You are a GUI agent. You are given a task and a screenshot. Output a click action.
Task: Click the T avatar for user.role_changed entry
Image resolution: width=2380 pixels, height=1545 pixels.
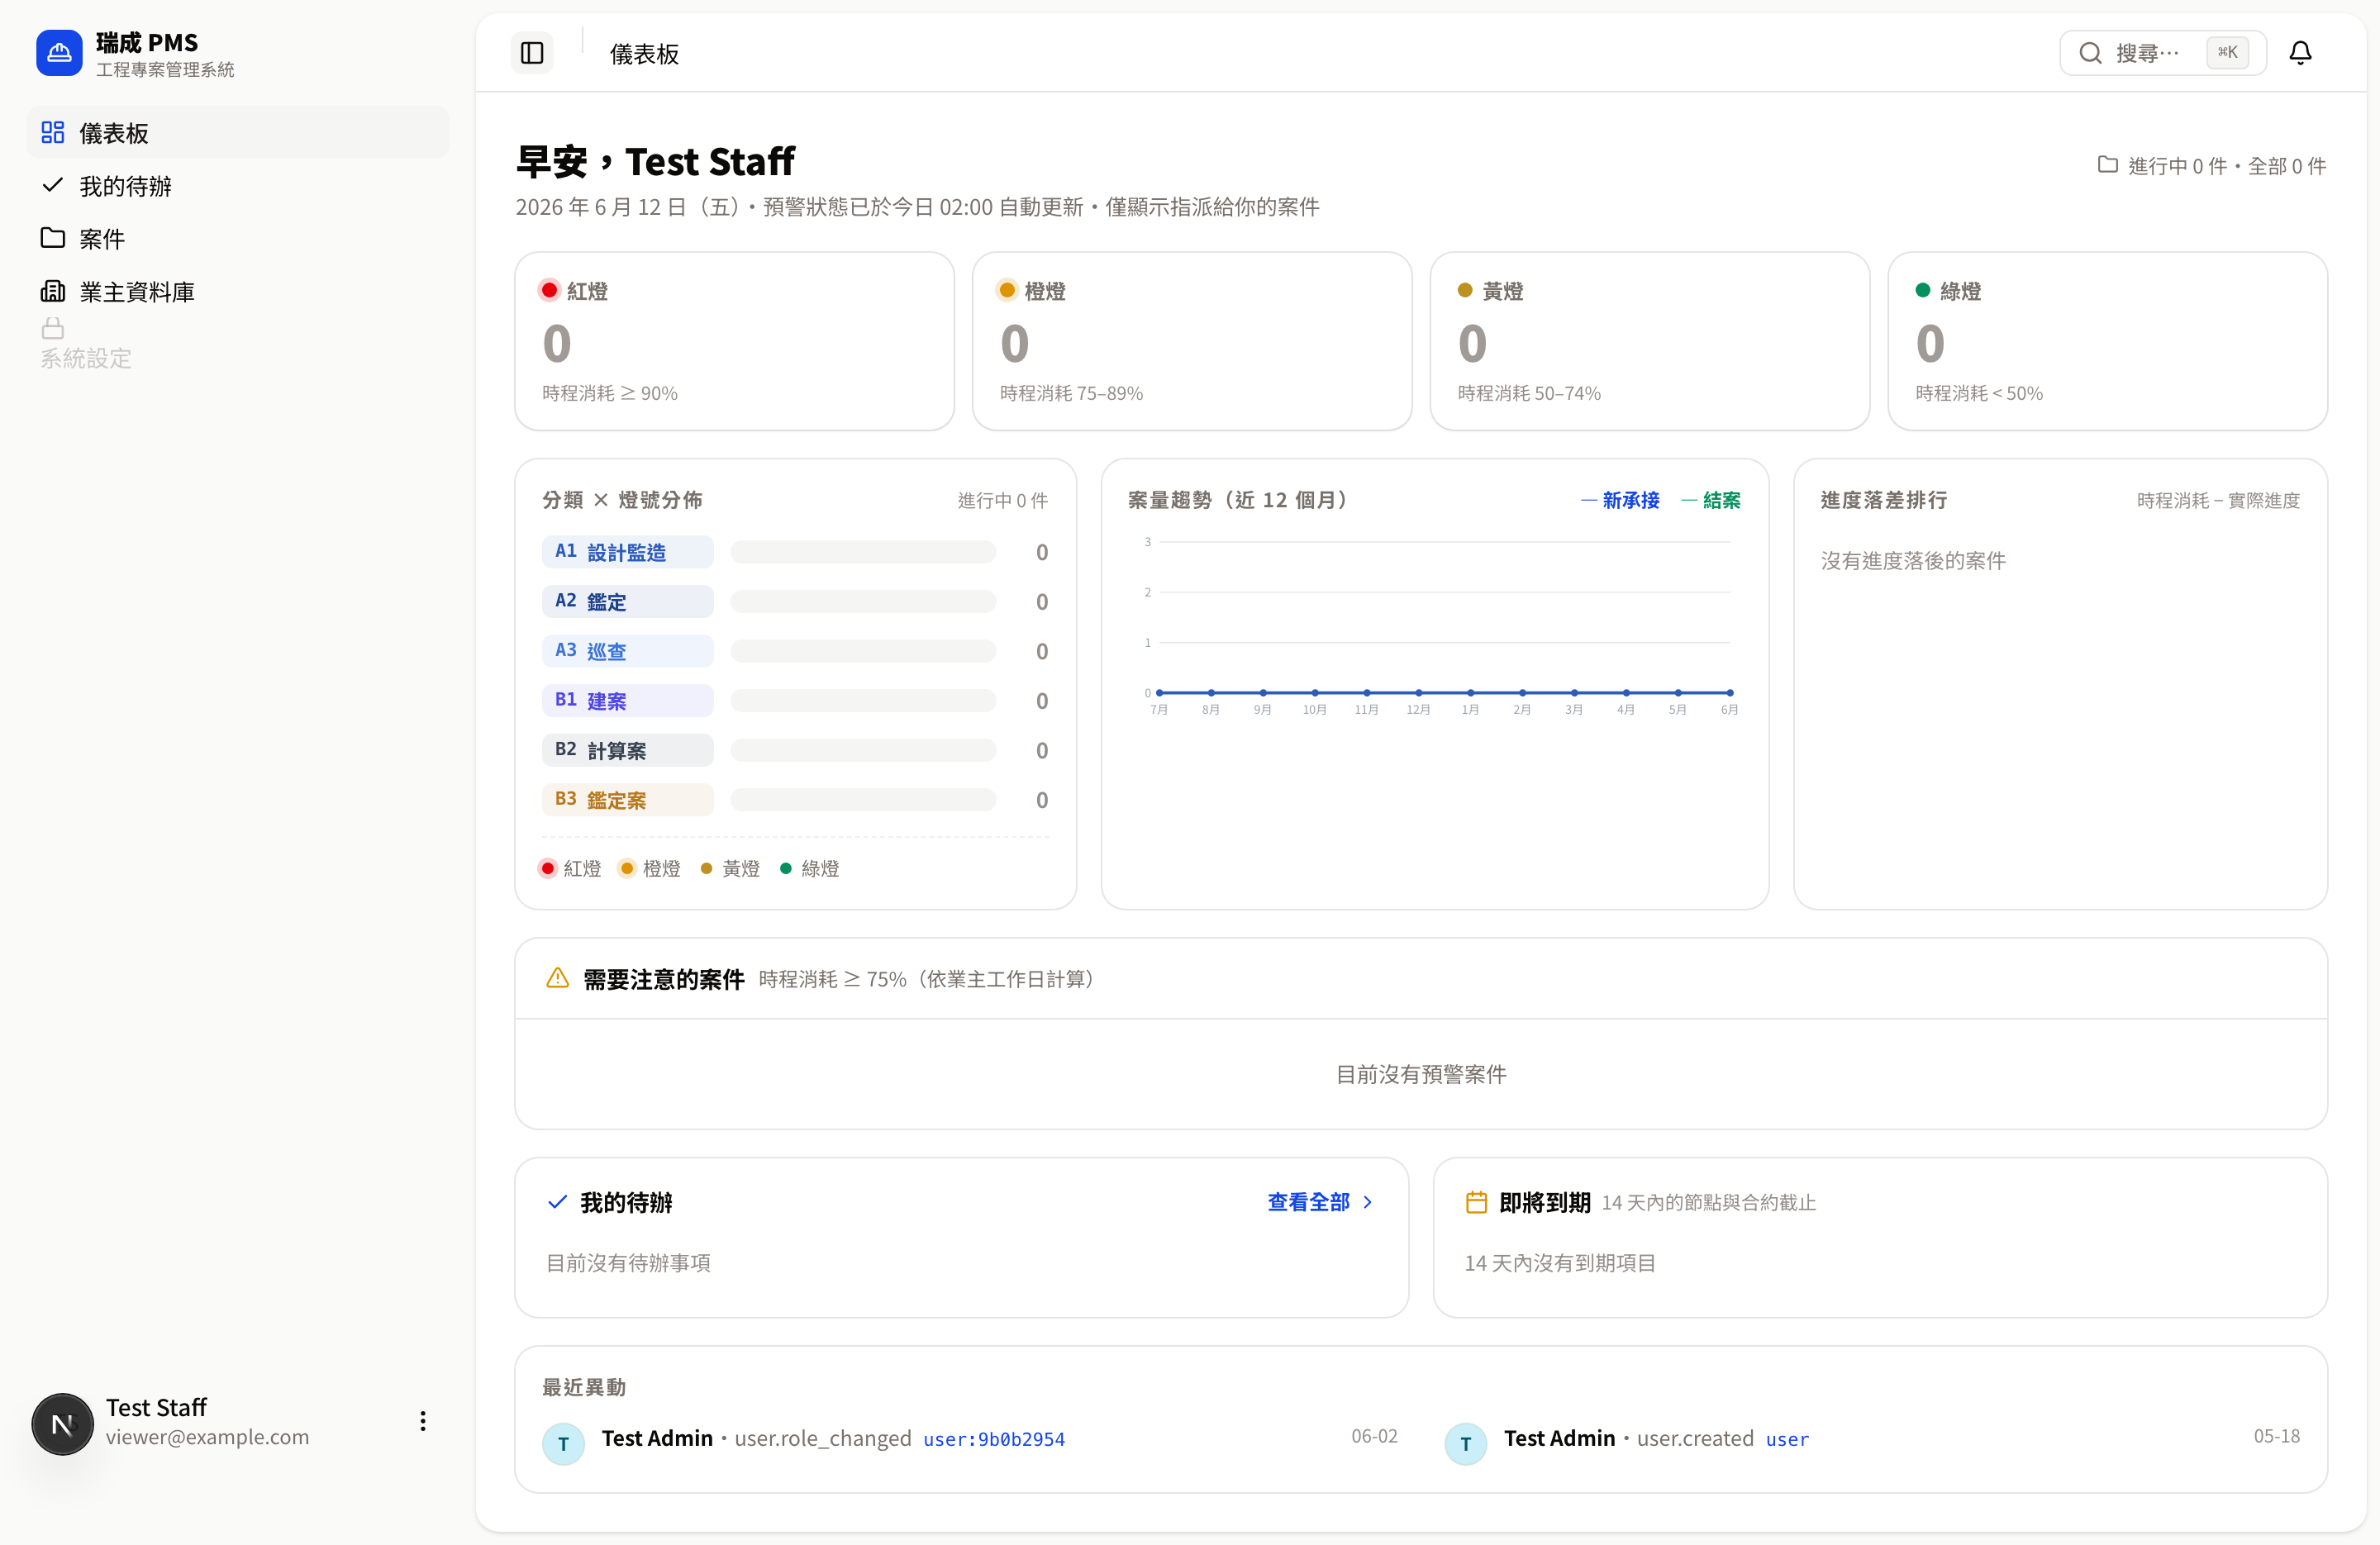coord(563,1443)
